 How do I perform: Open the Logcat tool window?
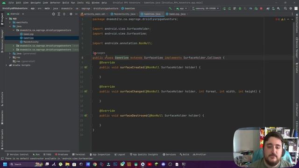[x=120, y=154]
